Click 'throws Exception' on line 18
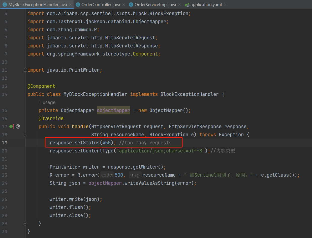The image size is (312, 238). (222, 135)
